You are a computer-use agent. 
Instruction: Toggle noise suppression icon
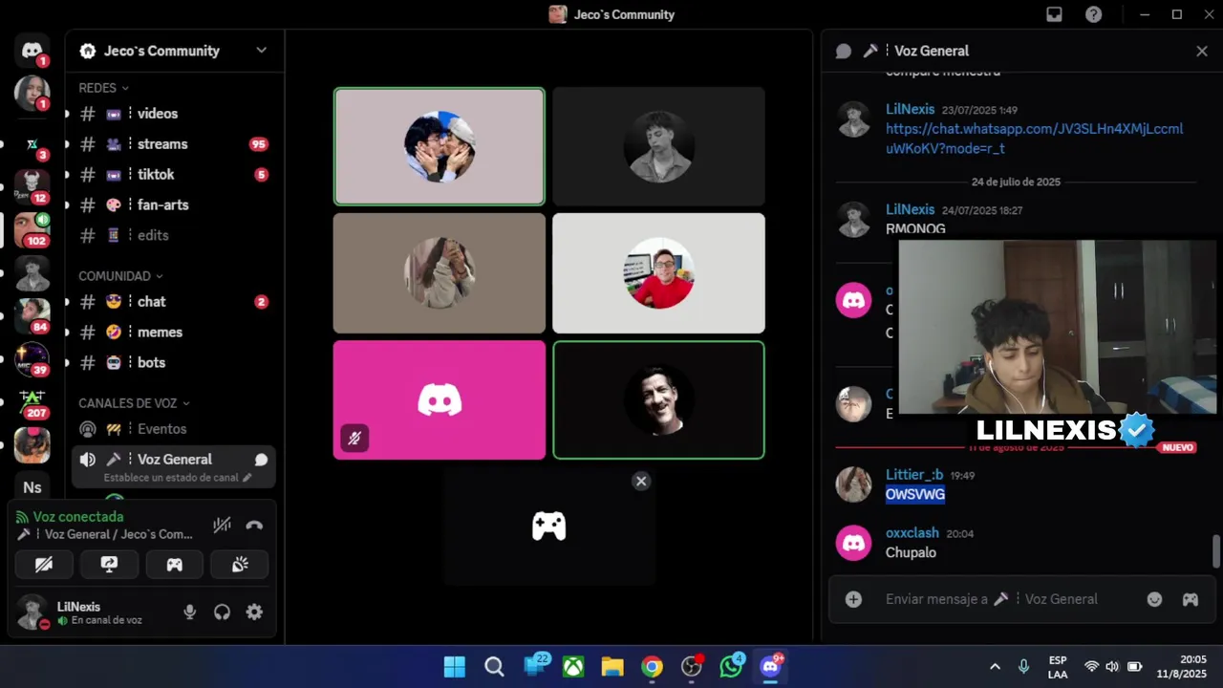click(222, 525)
